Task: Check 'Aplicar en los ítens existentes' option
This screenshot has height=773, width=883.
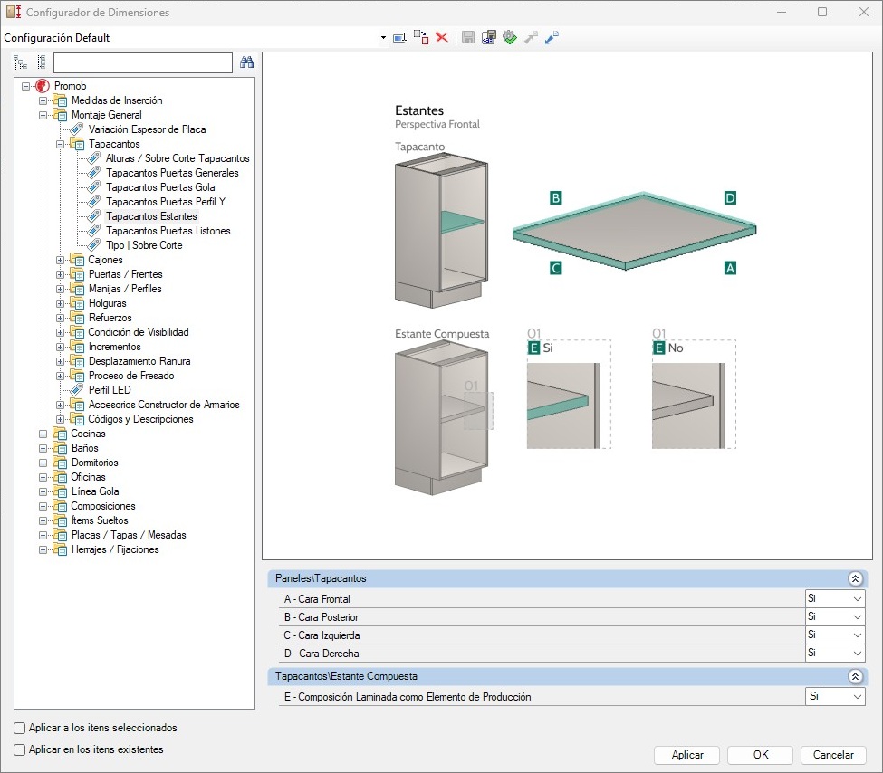Action: coord(20,749)
